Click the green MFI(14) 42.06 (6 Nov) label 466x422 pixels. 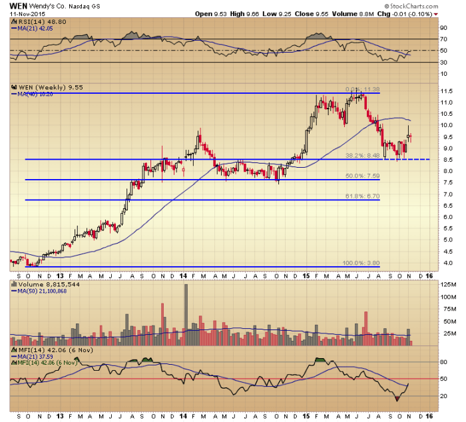47,363
